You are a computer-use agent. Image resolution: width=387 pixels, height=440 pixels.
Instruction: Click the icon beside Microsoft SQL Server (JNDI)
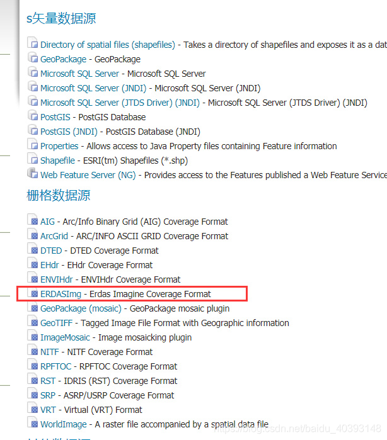point(33,86)
